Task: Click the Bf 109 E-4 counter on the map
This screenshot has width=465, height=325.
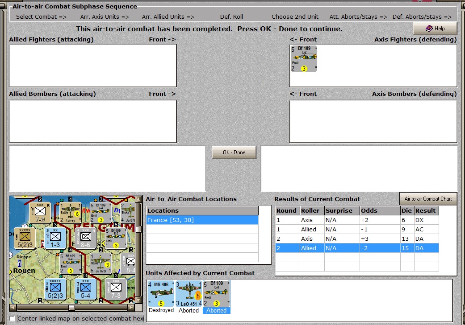Action: [x=101, y=213]
